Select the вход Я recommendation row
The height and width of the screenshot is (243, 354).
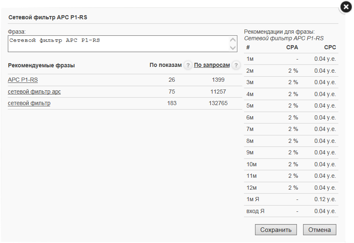pos(291,211)
